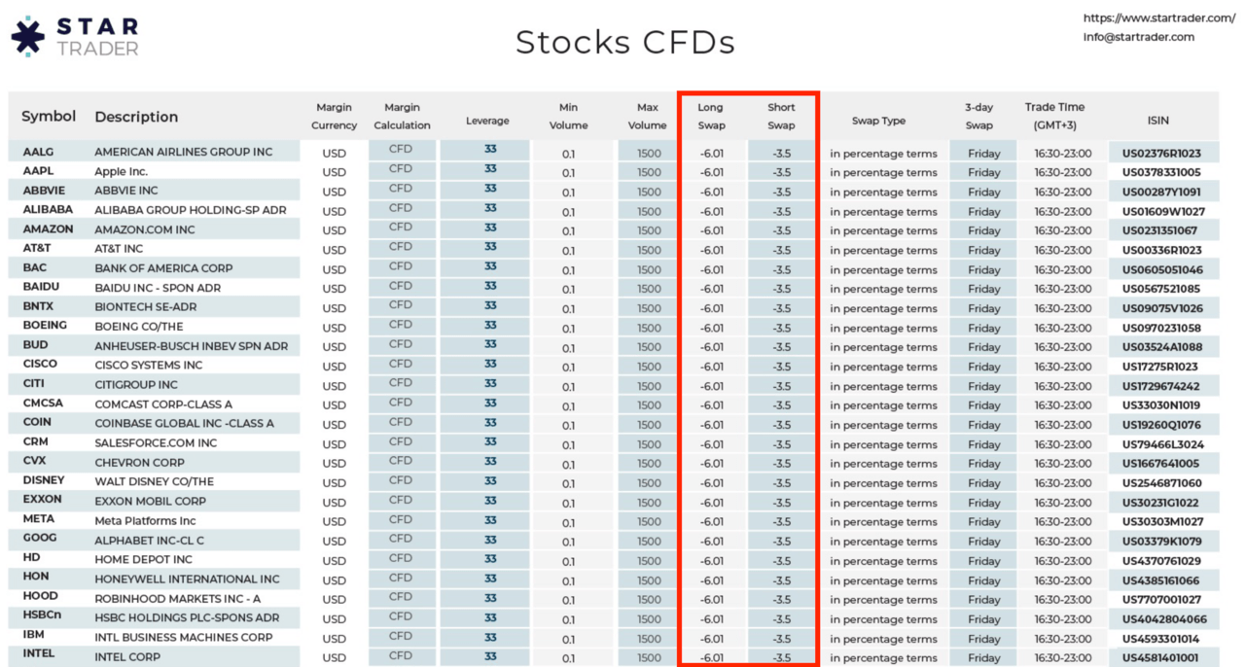1245x667 pixels.
Task: Click the ISIN column header
Action: 1157,120
